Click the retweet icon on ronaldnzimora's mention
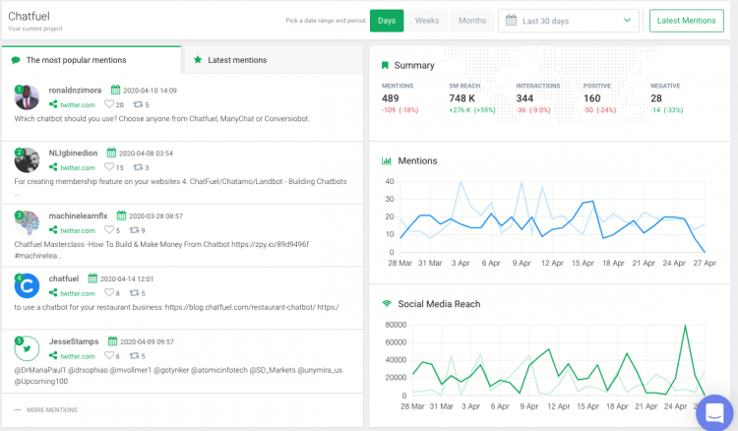Screen dimensions: 738x431 point(138,104)
